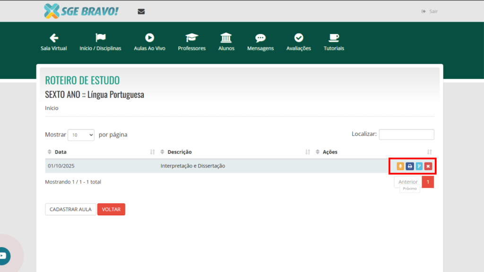Click the light blue fork action icon

pyautogui.click(x=419, y=166)
